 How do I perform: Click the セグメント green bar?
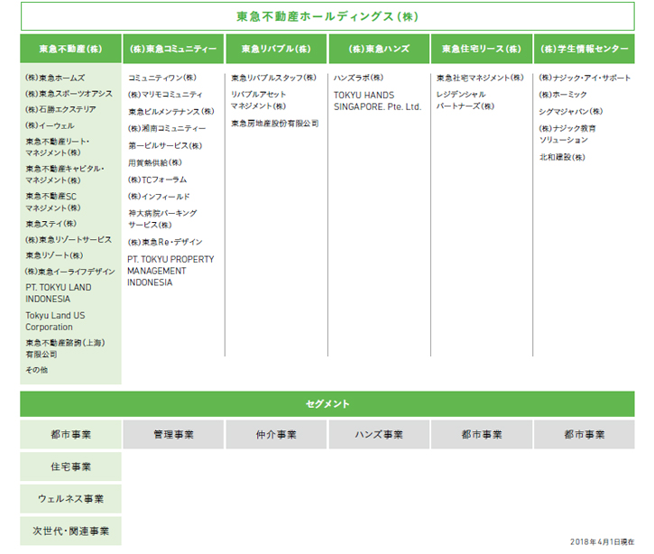(327, 404)
